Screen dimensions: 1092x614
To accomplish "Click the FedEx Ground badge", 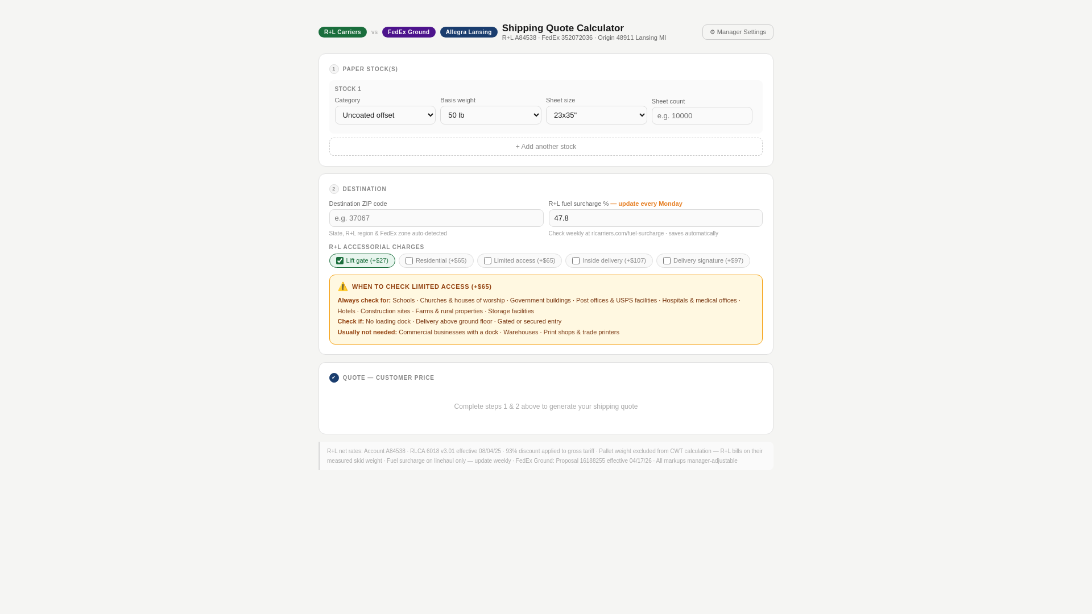I will coord(408,32).
